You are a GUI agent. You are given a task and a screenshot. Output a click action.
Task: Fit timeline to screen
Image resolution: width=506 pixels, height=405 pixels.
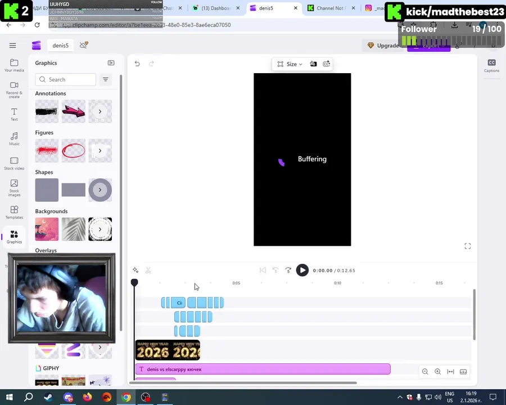coord(450,372)
